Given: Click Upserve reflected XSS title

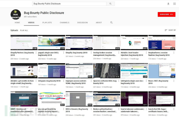Looking at the screenshot, I should click(x=105, y=82).
